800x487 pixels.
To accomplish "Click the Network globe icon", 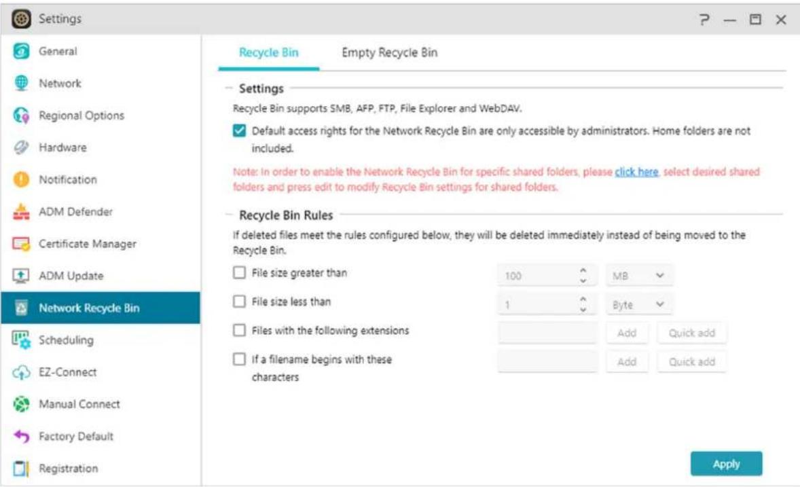I will [x=20, y=84].
